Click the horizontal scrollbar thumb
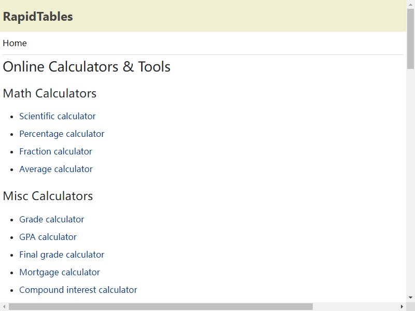The image size is (415, 311). 161,306
